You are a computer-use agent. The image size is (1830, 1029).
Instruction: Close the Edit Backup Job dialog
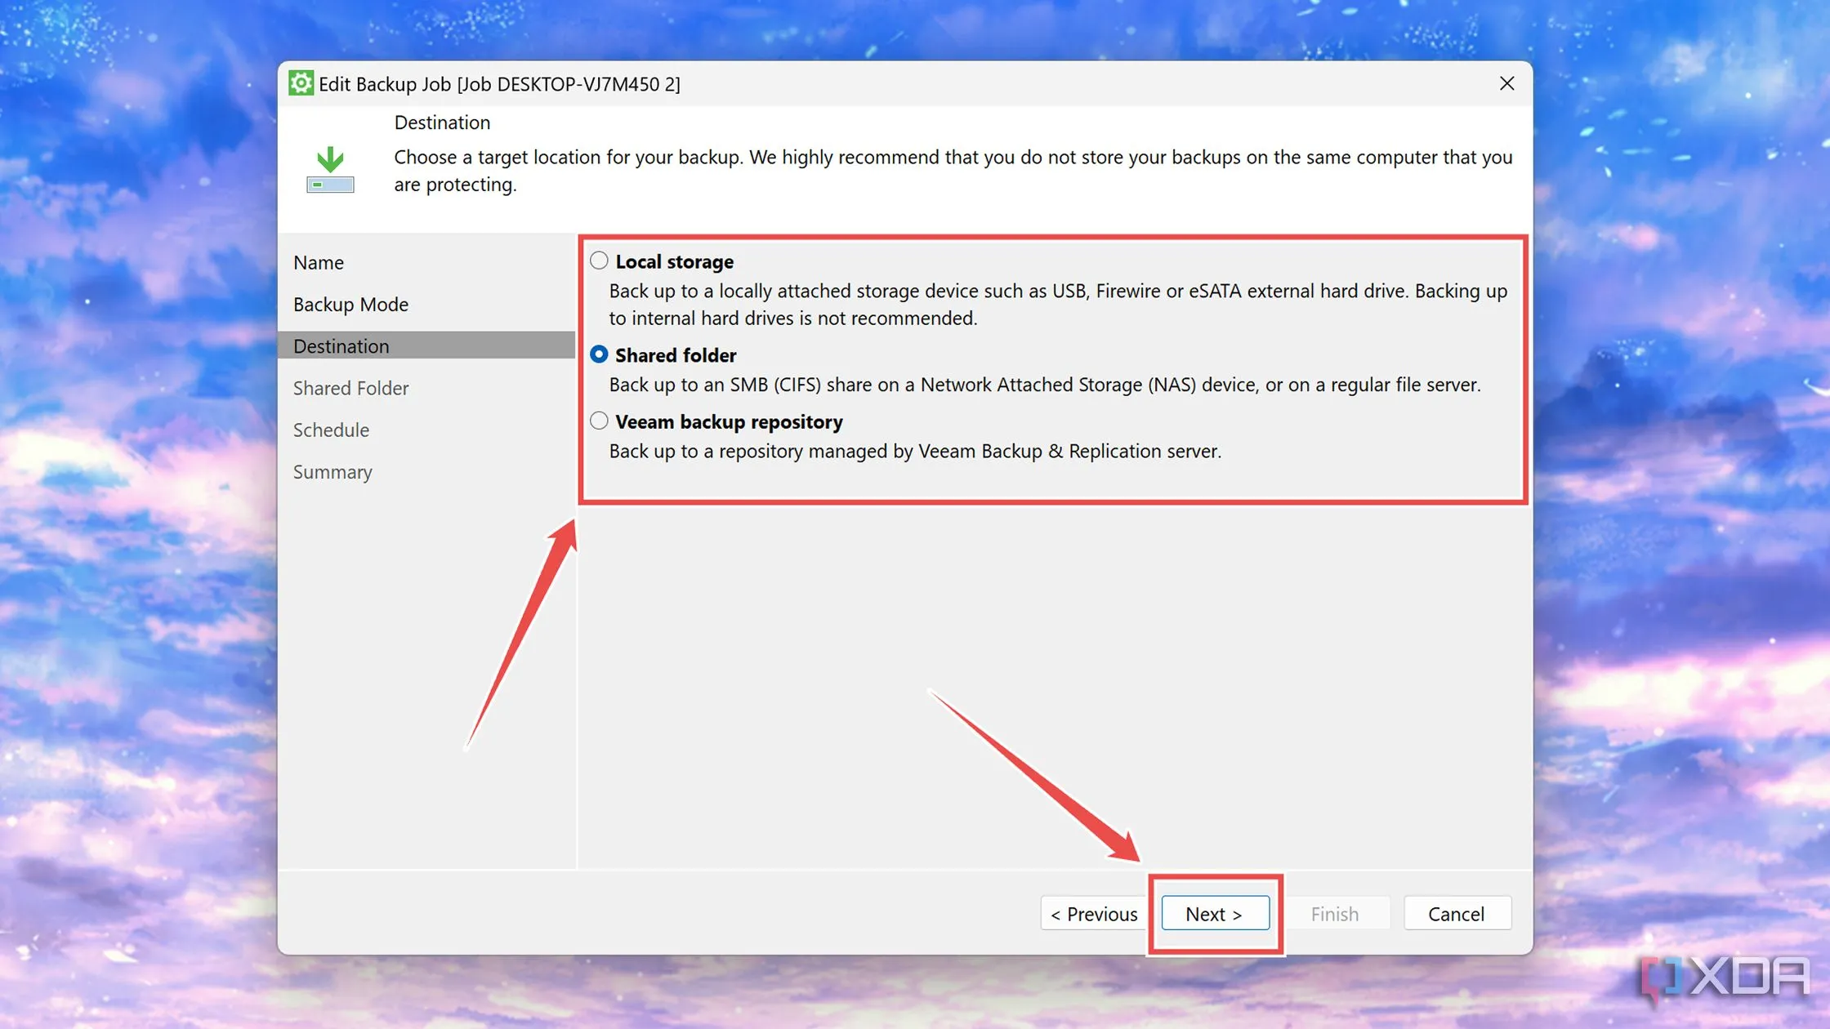[x=1506, y=83]
